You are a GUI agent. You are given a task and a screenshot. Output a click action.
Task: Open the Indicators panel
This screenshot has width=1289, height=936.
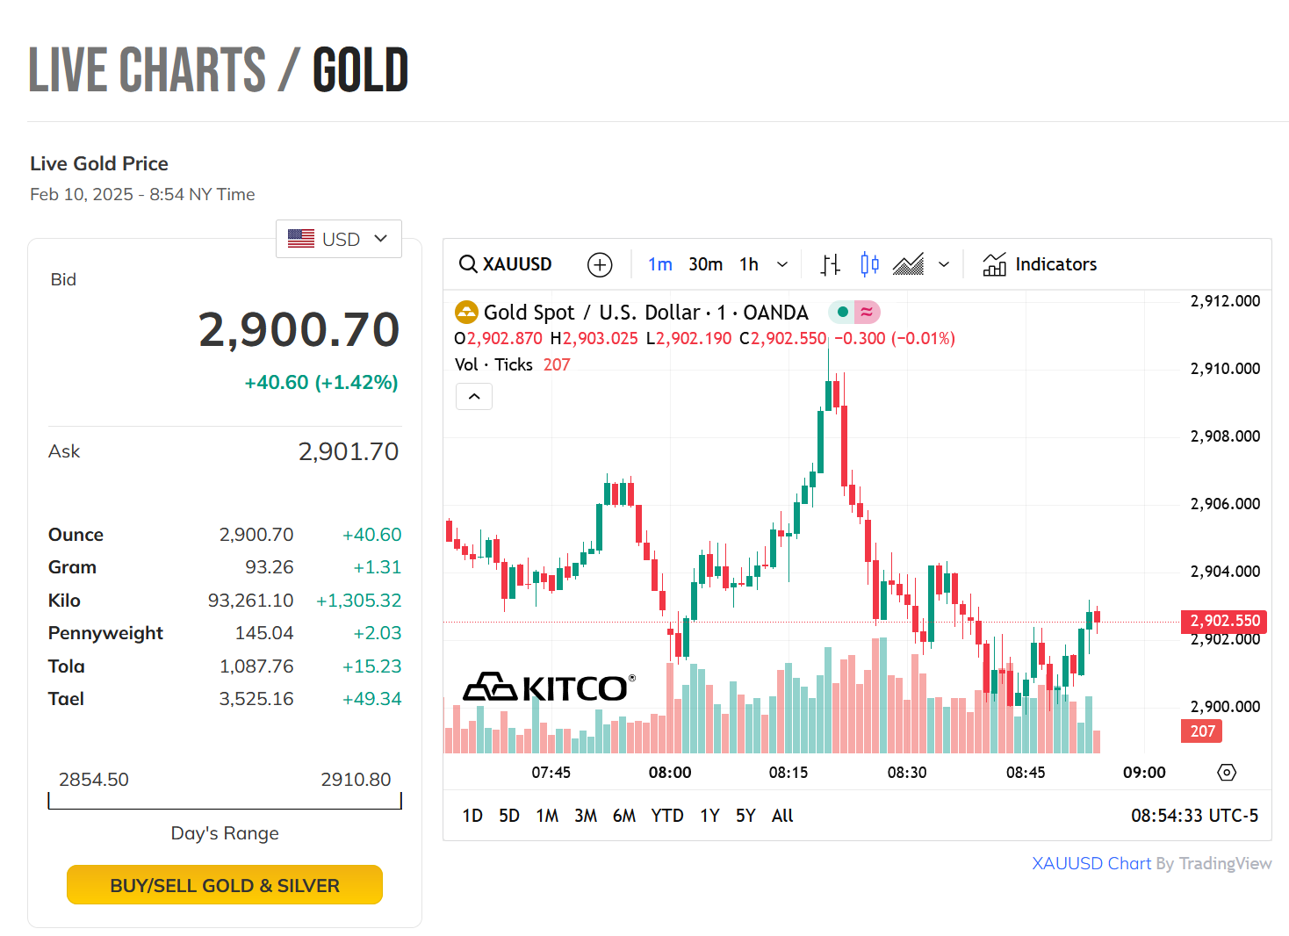(x=1040, y=264)
